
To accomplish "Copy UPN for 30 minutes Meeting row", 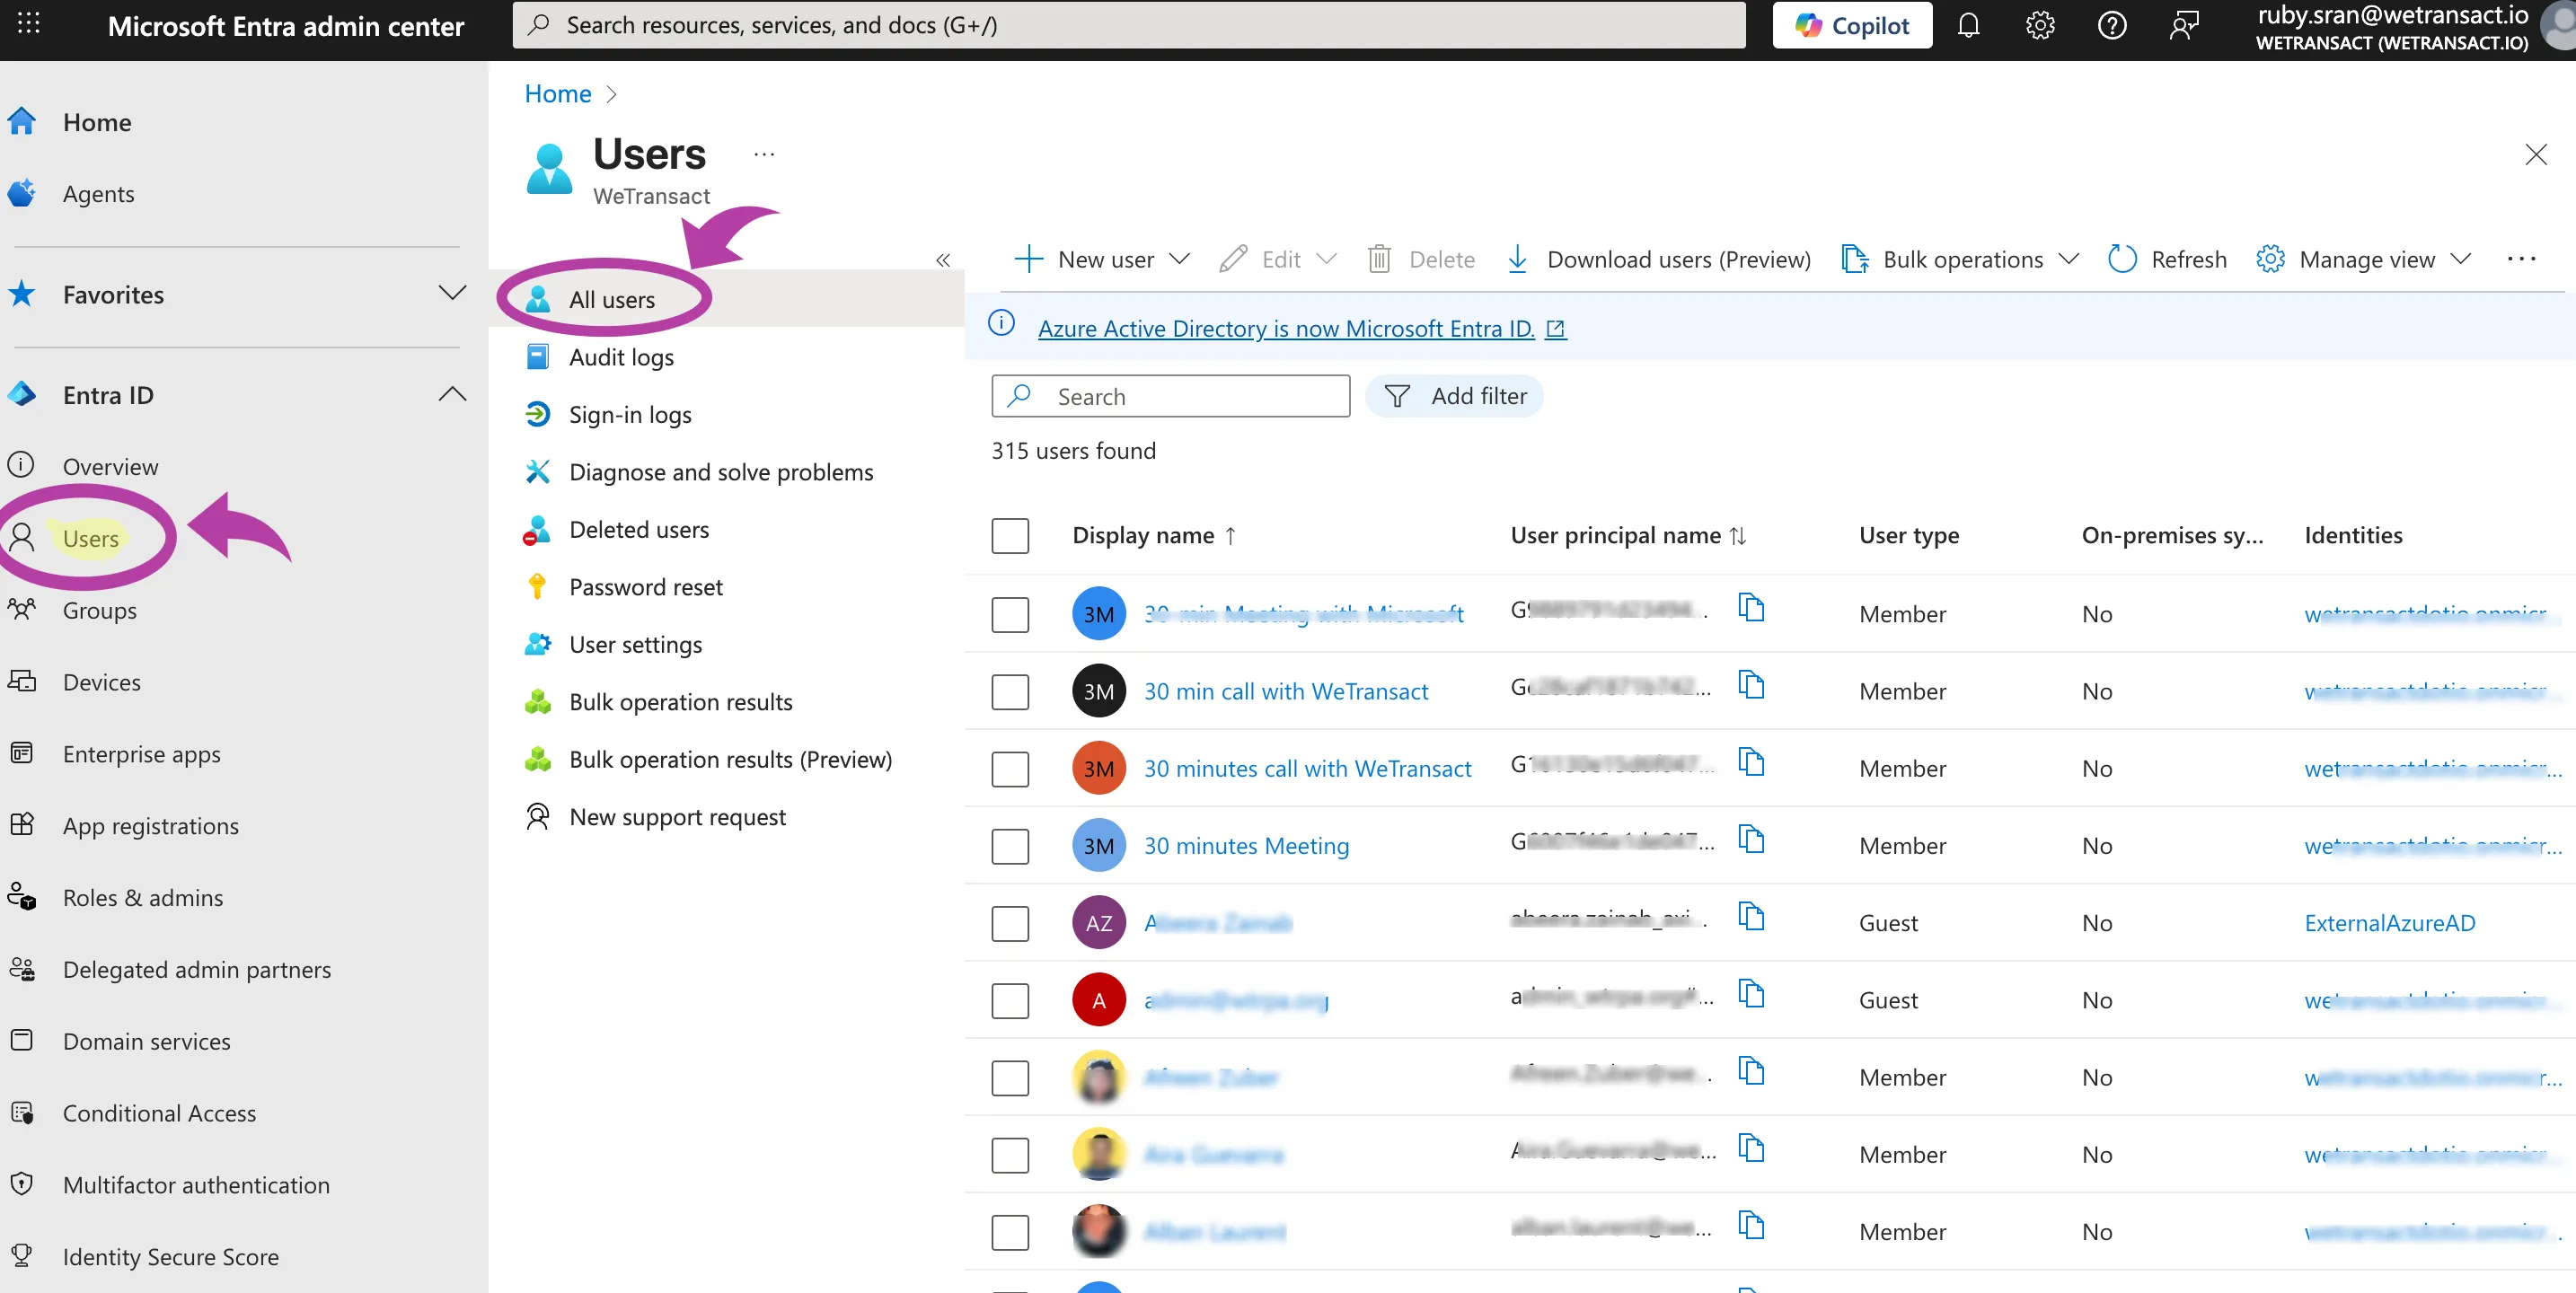I will click(x=1751, y=839).
